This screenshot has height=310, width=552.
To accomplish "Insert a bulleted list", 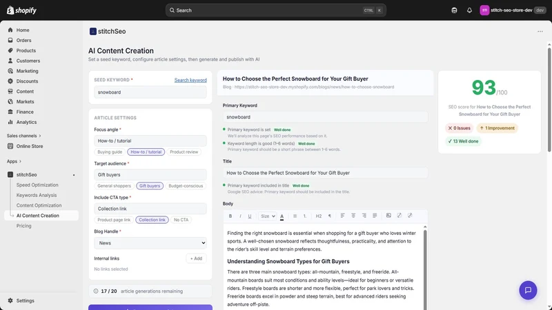I will click(295, 216).
